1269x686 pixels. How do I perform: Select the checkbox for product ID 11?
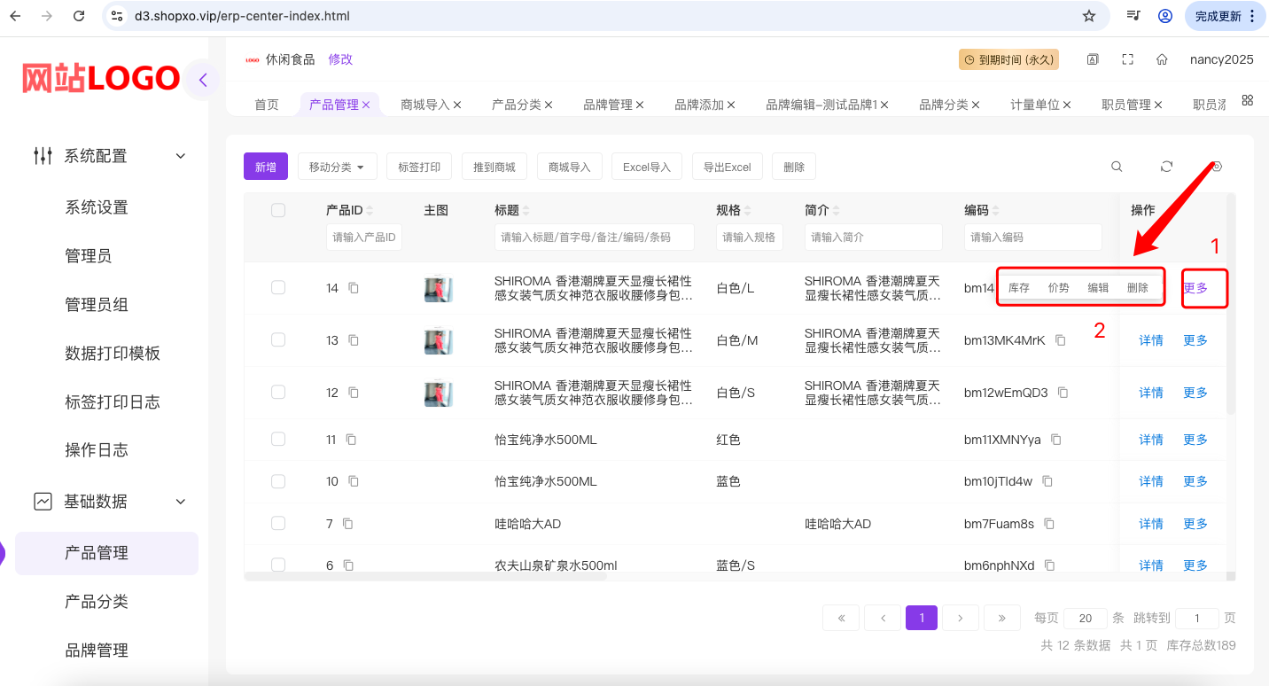278,439
